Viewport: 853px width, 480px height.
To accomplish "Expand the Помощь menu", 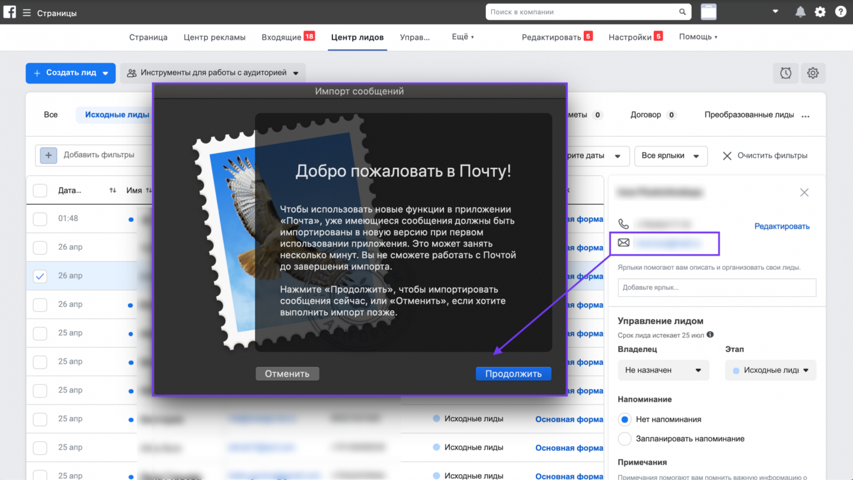I will point(698,37).
